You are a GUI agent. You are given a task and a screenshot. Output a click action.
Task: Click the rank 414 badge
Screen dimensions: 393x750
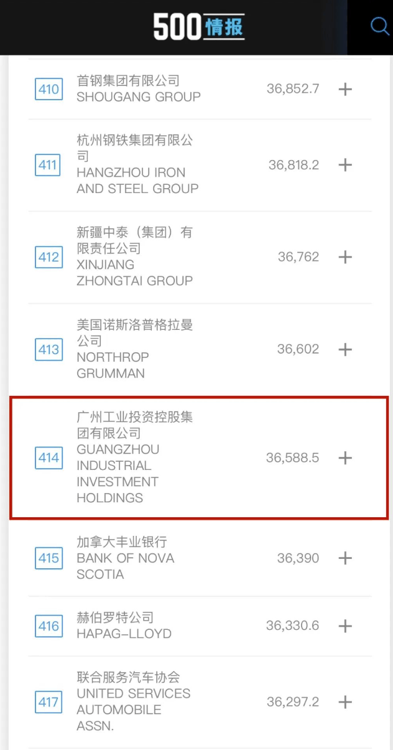[x=49, y=458]
